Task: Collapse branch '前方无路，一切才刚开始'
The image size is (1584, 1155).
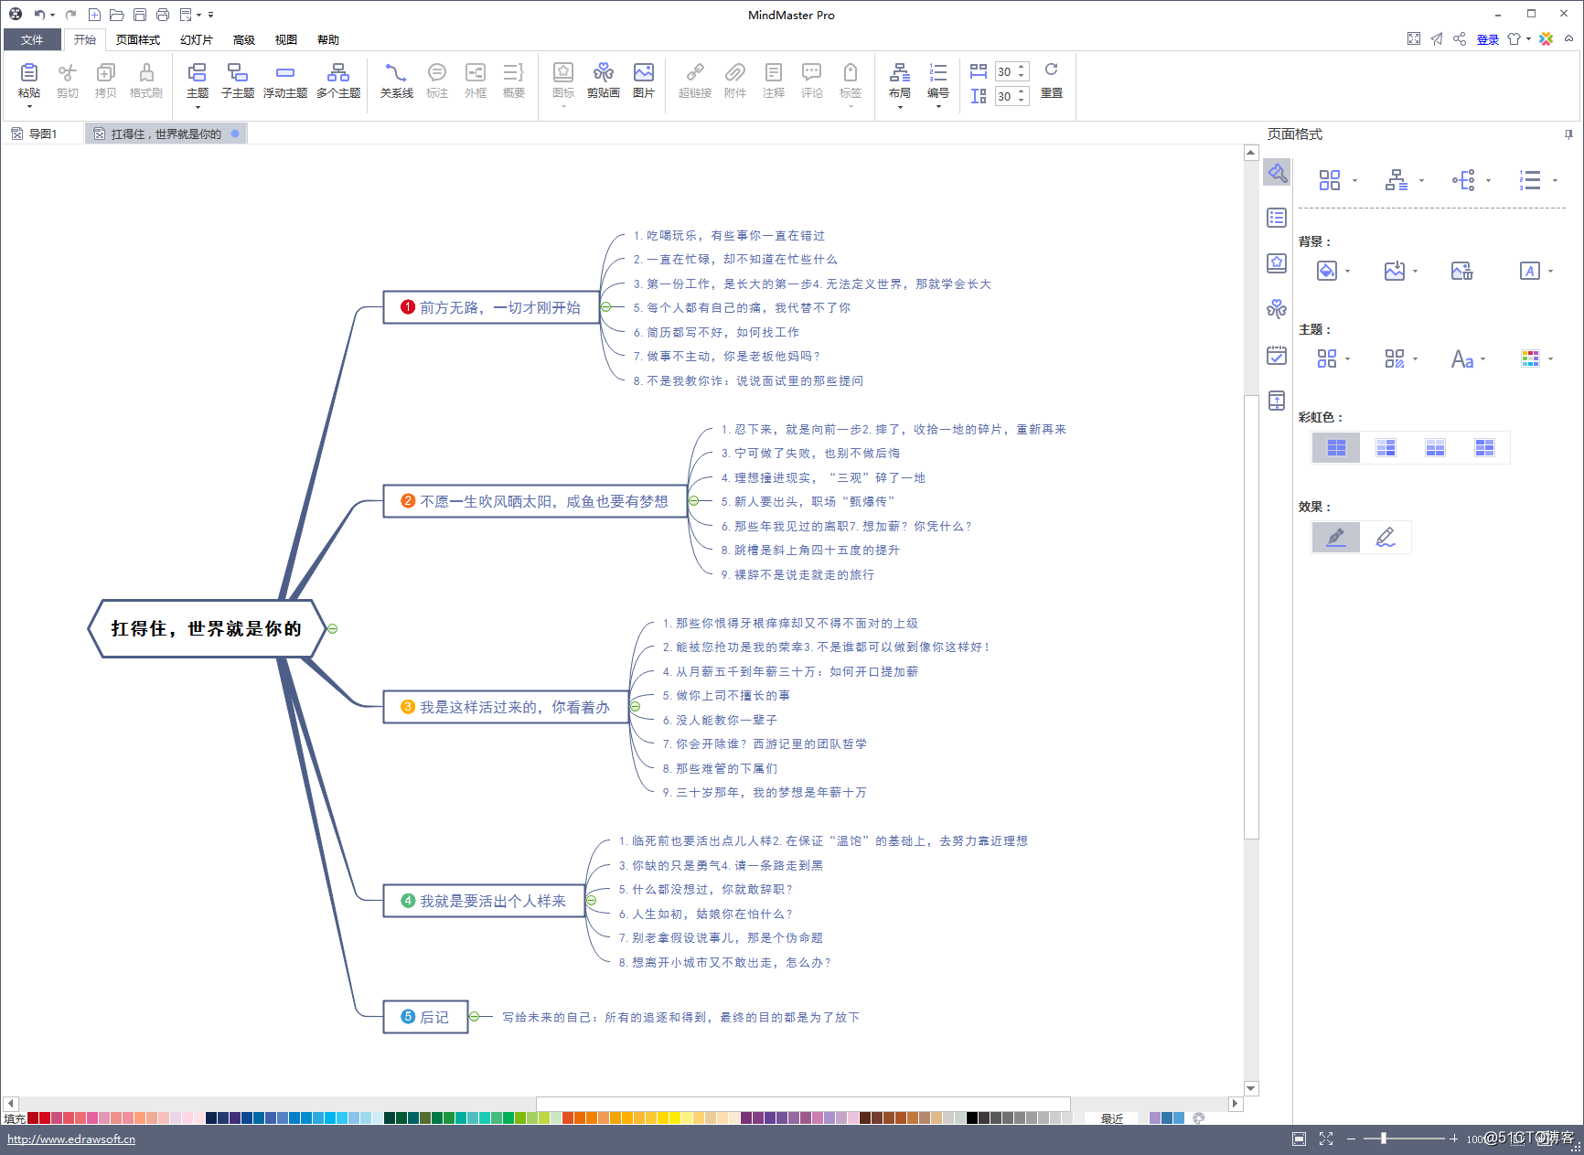Action: click(606, 307)
